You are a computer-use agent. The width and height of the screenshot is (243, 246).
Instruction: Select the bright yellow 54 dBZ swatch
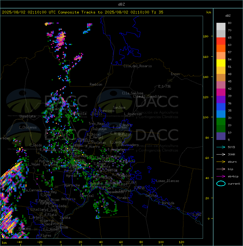pyautogui.click(x=221, y=63)
